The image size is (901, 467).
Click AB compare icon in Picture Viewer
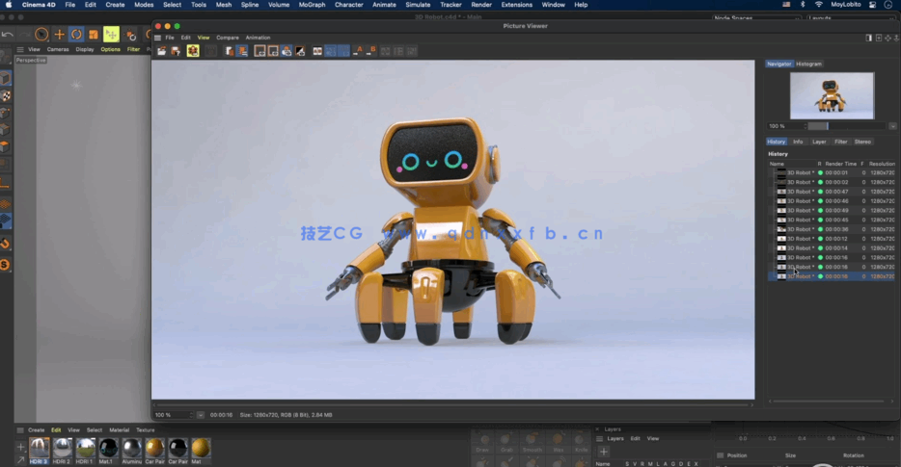[x=317, y=51]
